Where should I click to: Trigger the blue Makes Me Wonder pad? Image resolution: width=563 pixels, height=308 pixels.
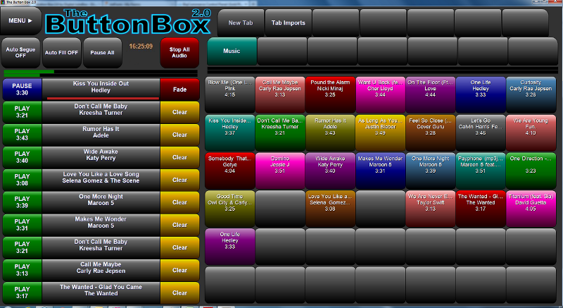click(x=380, y=171)
